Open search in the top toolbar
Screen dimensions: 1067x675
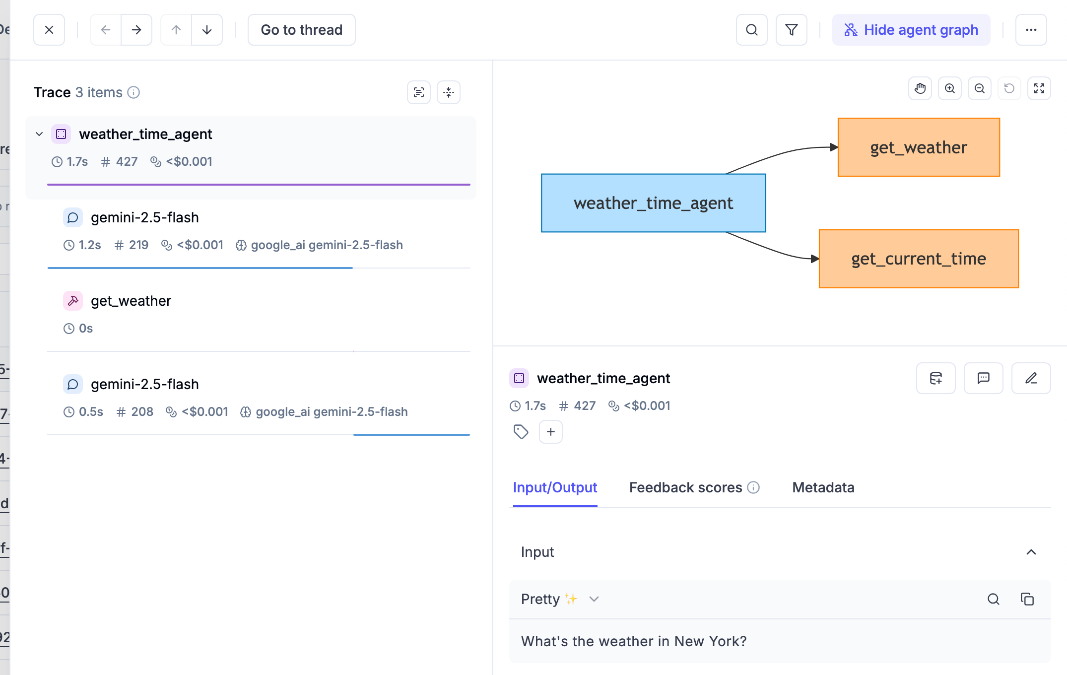(751, 30)
